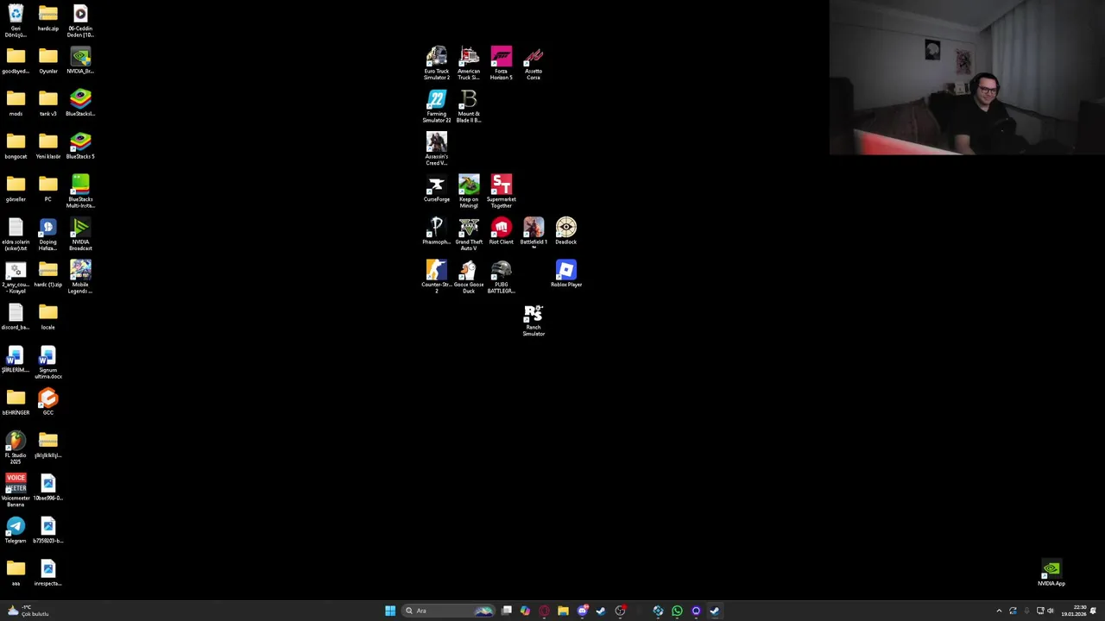The height and width of the screenshot is (621, 1105).
Task: Click the Ranch Simulator shortcut
Action: tap(534, 319)
